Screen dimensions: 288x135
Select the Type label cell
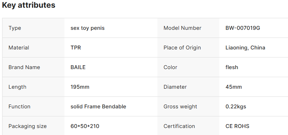33,28
